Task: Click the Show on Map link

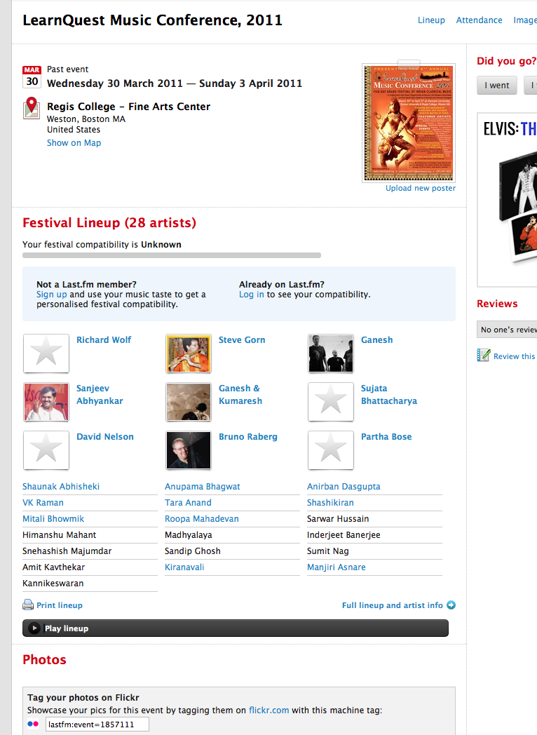Action: click(74, 143)
